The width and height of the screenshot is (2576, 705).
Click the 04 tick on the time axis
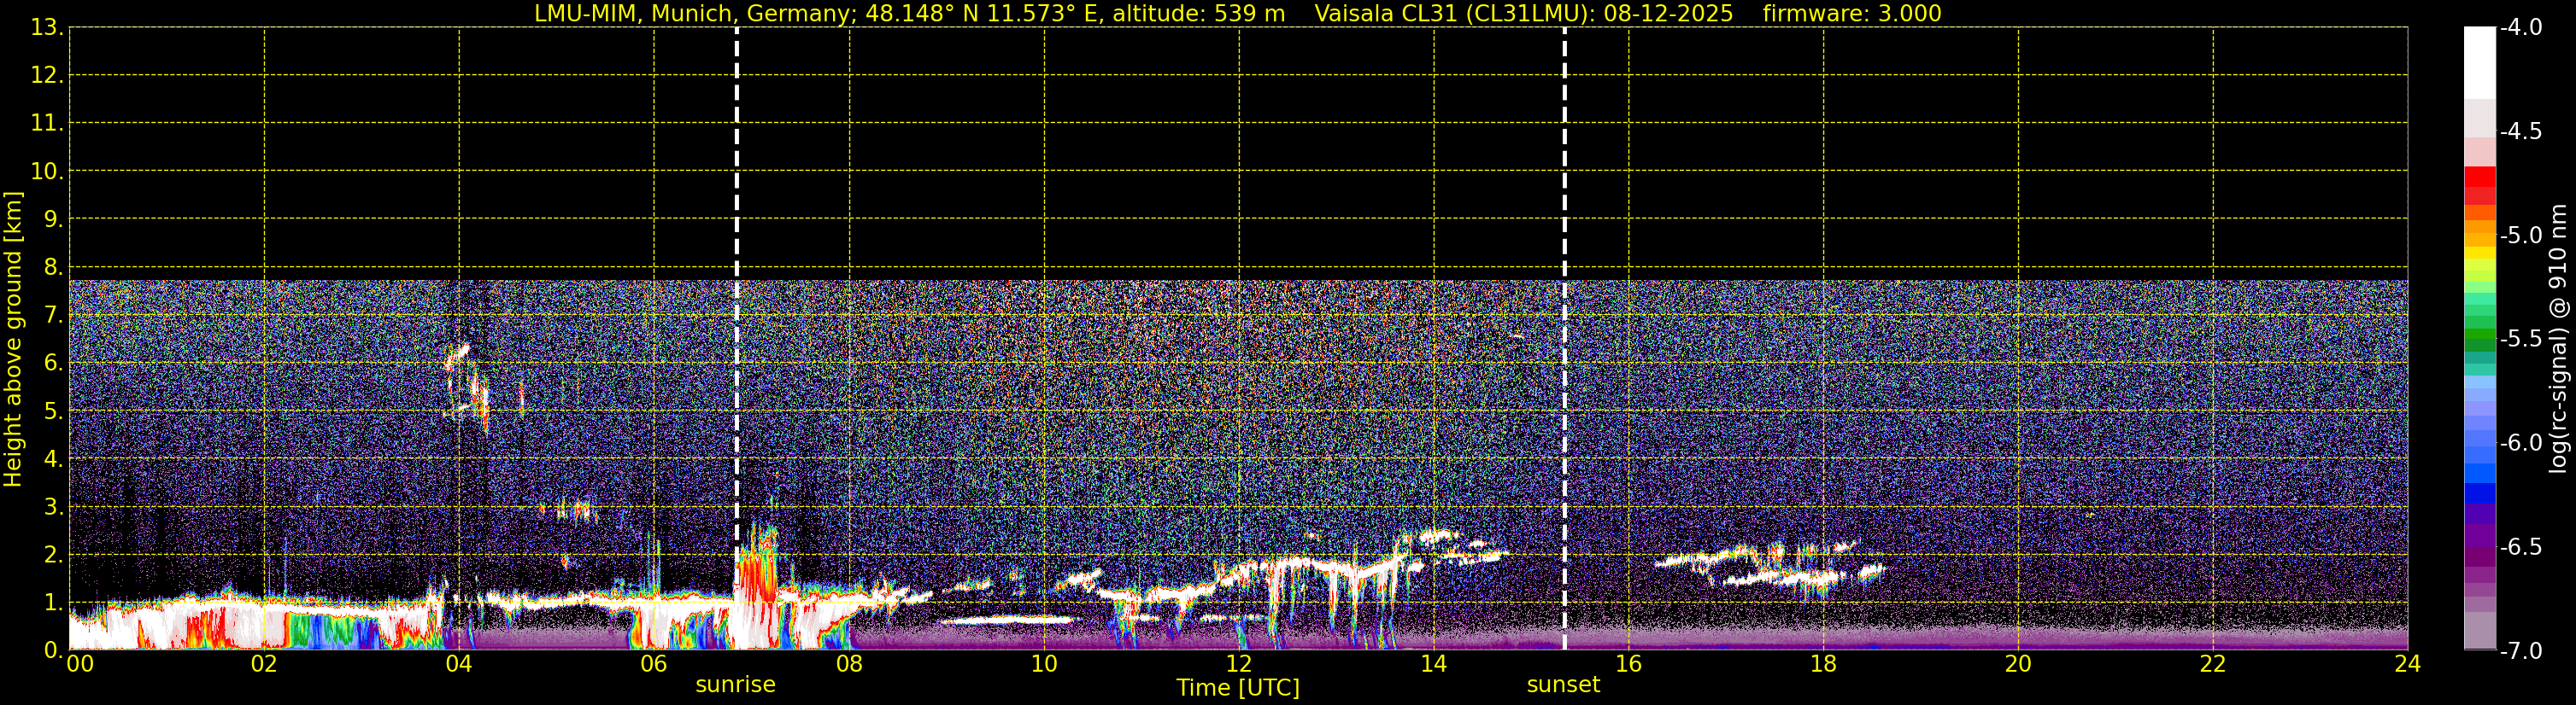(459, 665)
